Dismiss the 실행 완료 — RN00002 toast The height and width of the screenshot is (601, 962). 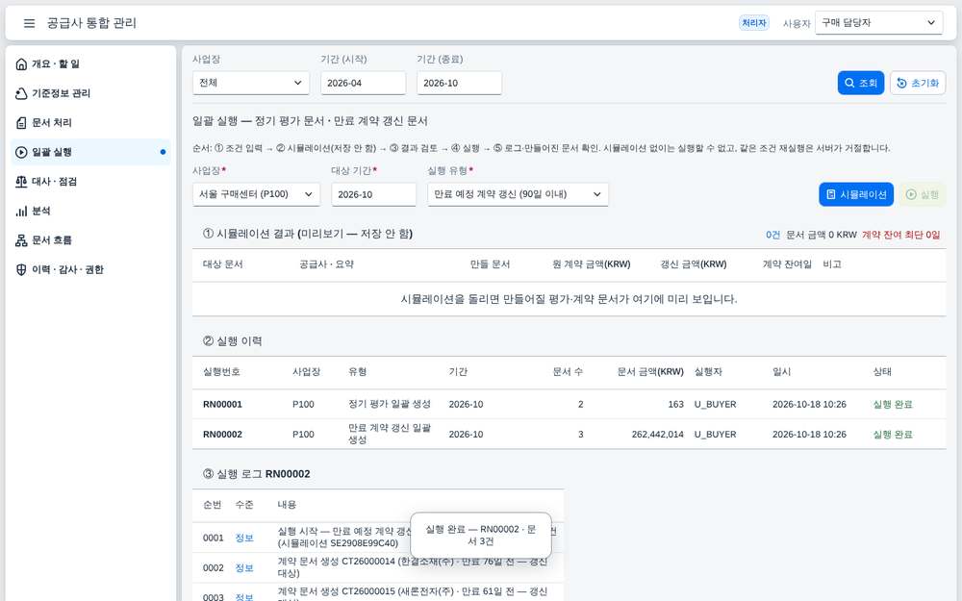click(480, 536)
